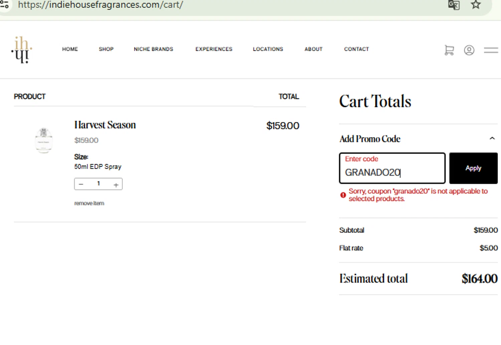The height and width of the screenshot is (345, 501).
Task: Open the Harvest Season product link
Action: 105,125
